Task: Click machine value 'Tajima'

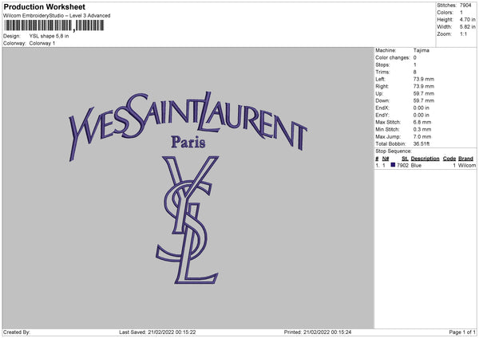Action: click(422, 50)
